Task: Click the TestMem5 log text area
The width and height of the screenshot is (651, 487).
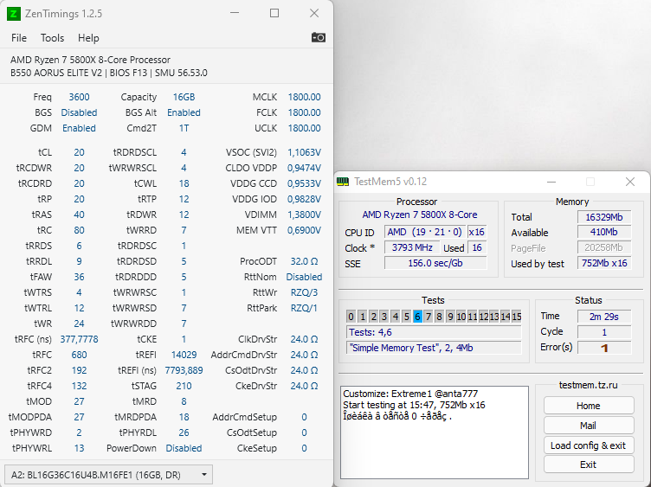Action: coord(435,433)
